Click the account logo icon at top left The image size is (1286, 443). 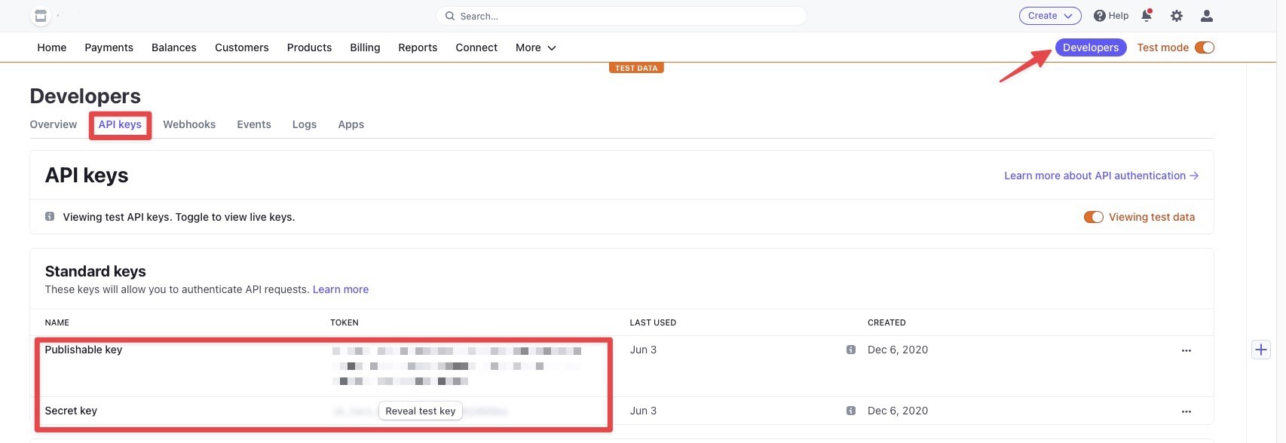pyautogui.click(x=41, y=16)
